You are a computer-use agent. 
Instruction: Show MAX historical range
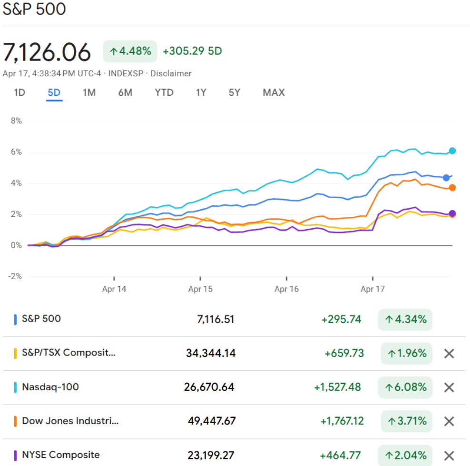tap(274, 92)
